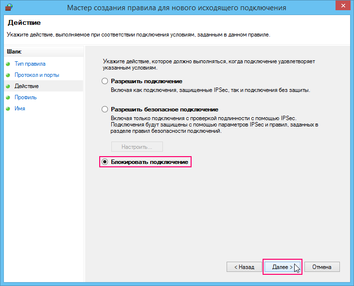Go to the Тип правила step
The image size is (354, 286).
click(x=30, y=64)
